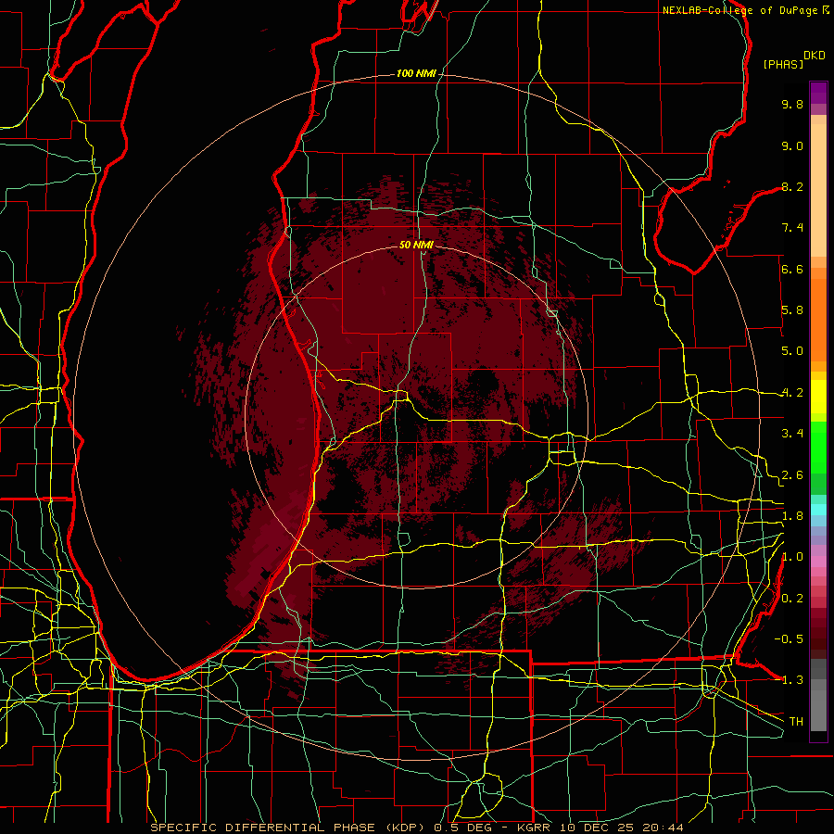
Task: Click the cyan color bar segment
Action: pyautogui.click(x=818, y=509)
